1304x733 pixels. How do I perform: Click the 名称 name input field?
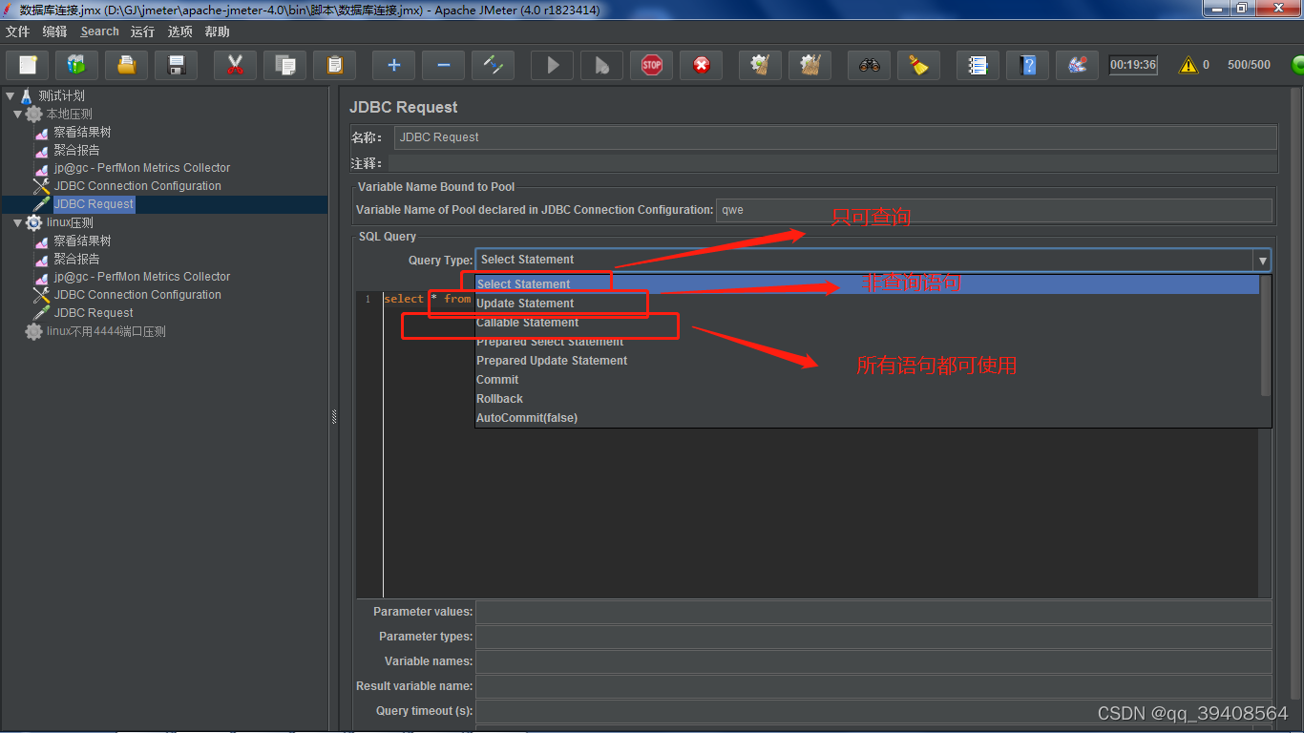tap(835, 137)
